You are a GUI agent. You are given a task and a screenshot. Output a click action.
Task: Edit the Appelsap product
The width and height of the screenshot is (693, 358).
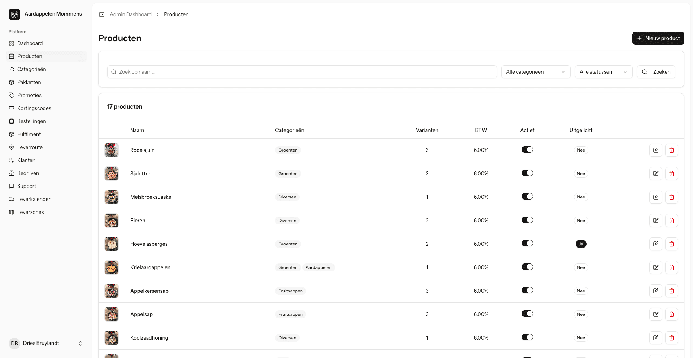click(x=656, y=314)
